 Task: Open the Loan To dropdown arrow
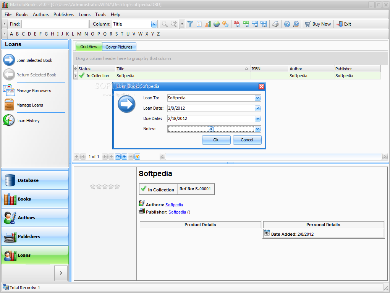click(258, 98)
